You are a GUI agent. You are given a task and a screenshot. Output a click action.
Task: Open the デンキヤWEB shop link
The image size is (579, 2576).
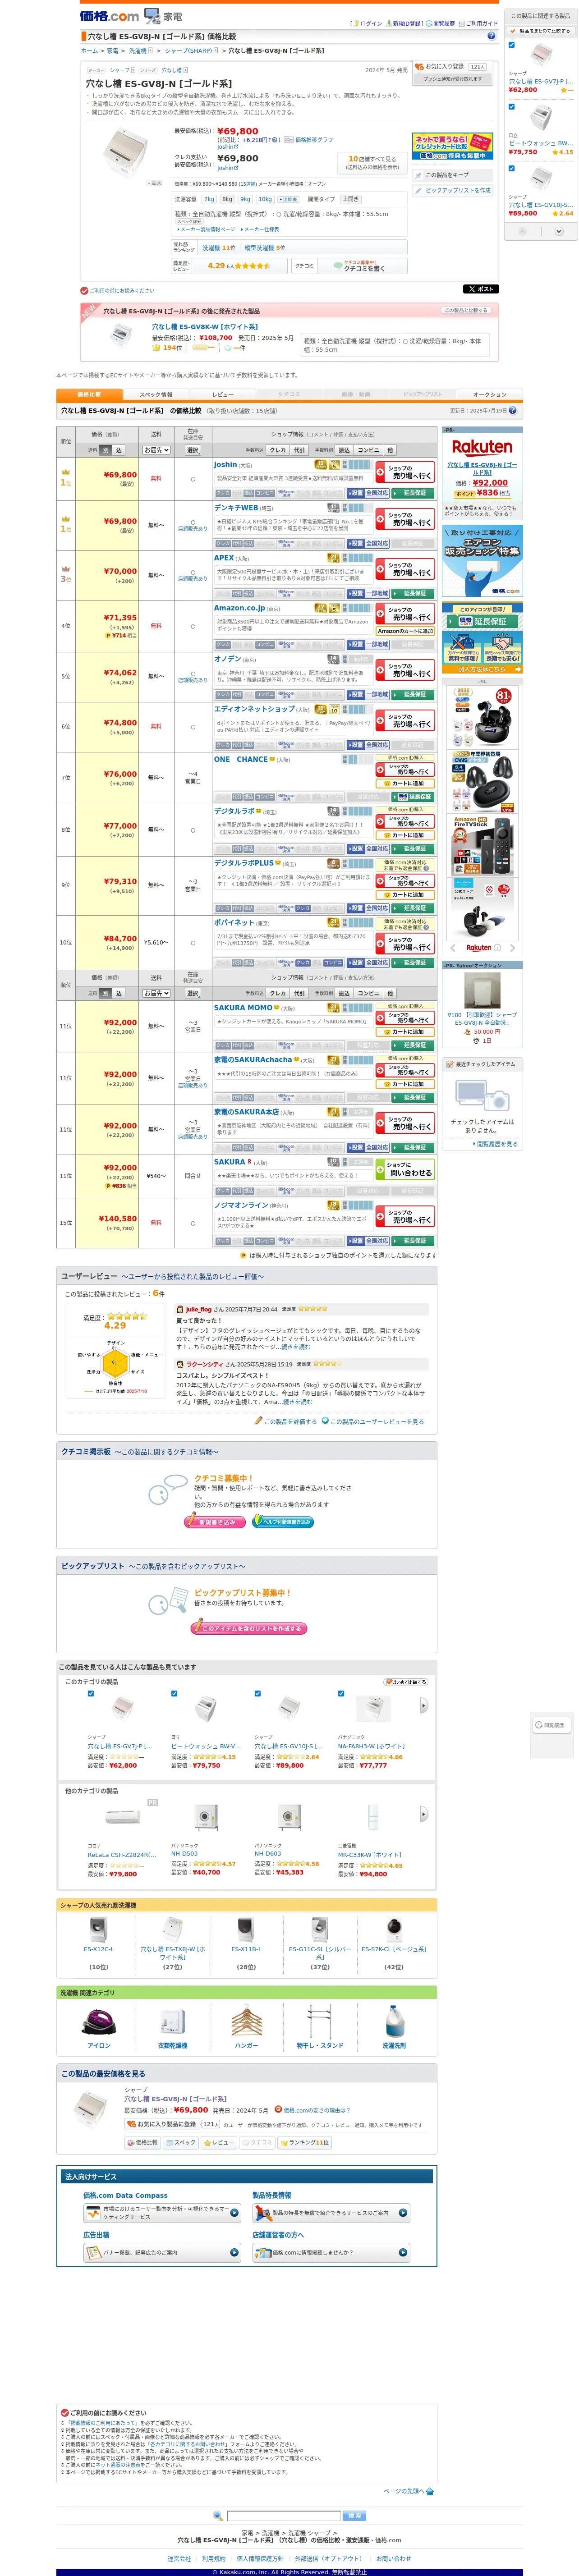236,507
